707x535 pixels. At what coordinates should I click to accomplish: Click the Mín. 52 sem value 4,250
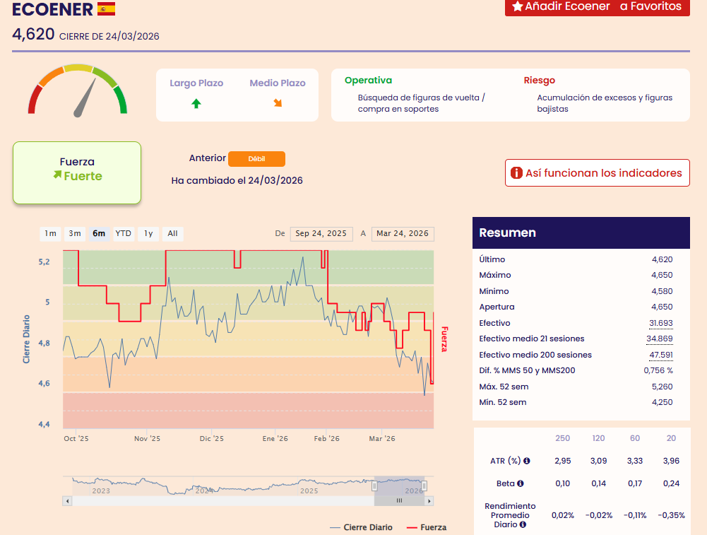pos(663,402)
